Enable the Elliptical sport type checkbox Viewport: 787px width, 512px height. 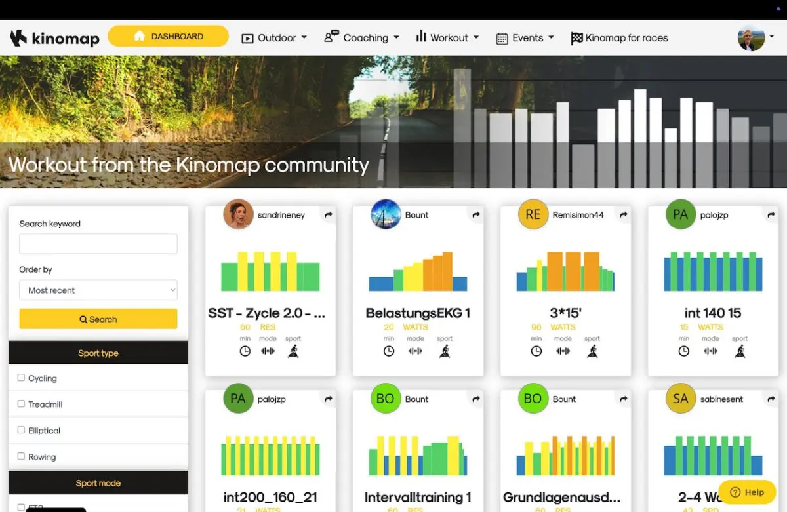coord(21,430)
